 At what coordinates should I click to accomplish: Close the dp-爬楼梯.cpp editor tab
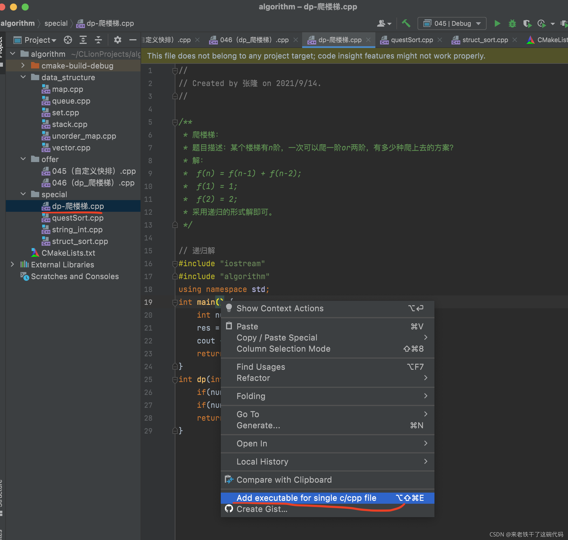[x=368, y=40]
